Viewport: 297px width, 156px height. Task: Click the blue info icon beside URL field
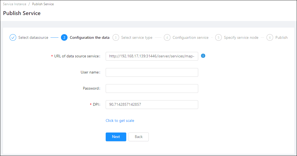coord(203,56)
